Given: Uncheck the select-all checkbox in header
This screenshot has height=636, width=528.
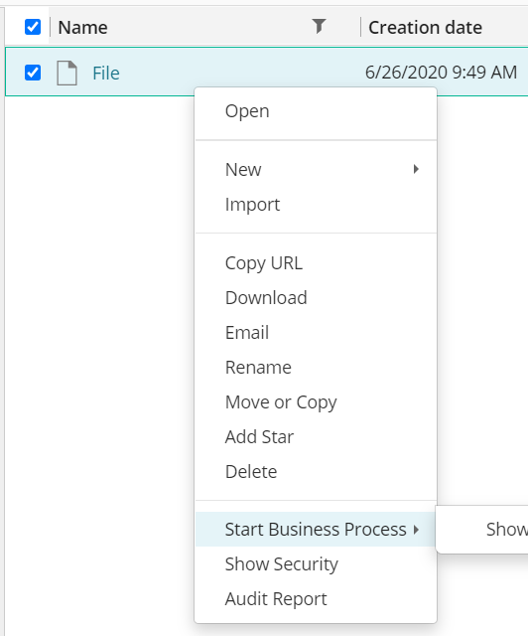Looking at the screenshot, I should [33, 27].
